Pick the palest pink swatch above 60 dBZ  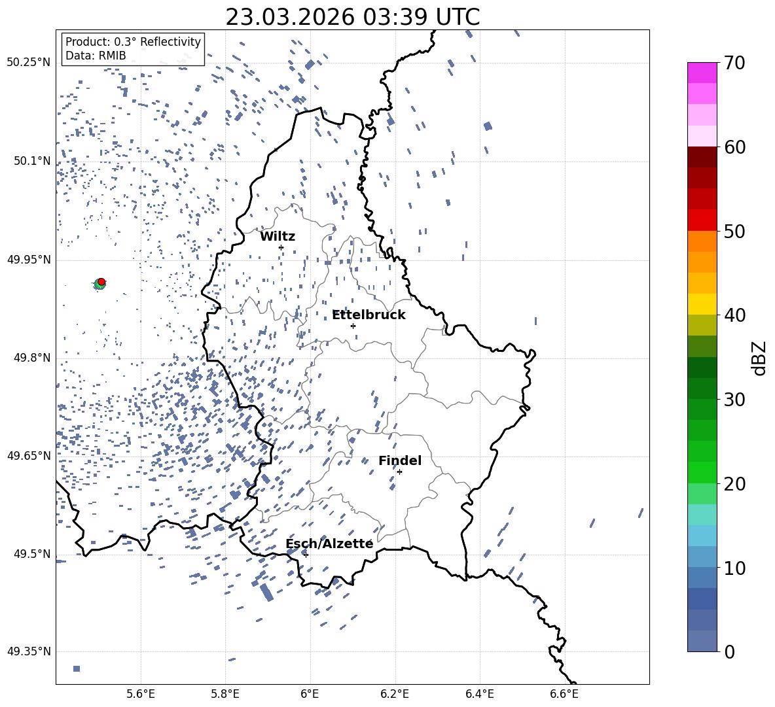[x=702, y=136]
